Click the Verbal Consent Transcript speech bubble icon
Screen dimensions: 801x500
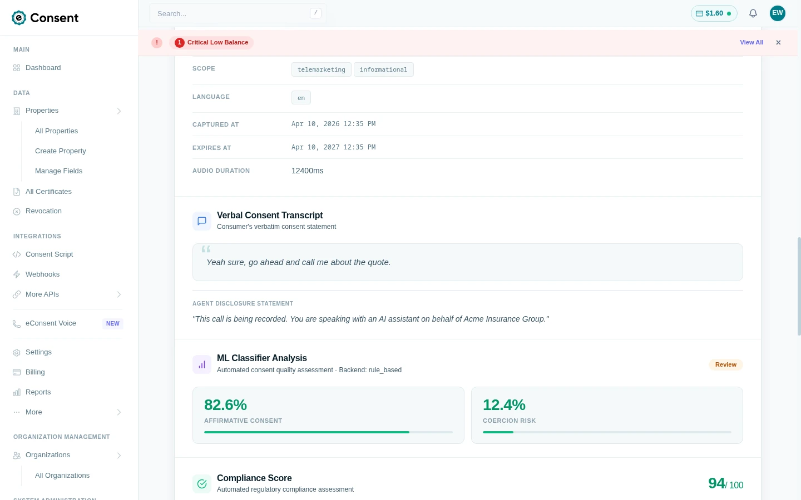(x=202, y=221)
